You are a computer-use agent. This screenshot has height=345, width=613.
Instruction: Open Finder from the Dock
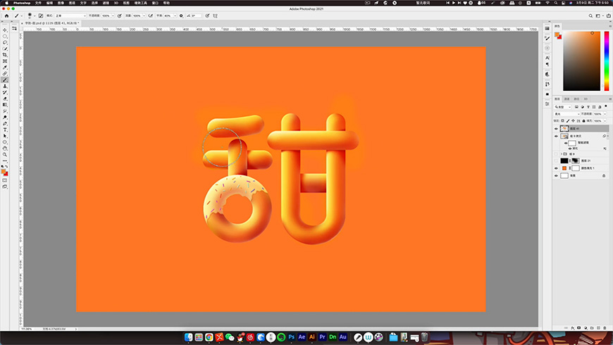click(188, 337)
